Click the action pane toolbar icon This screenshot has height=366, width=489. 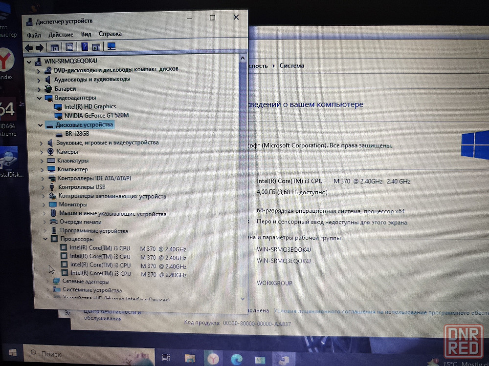[x=96, y=47]
